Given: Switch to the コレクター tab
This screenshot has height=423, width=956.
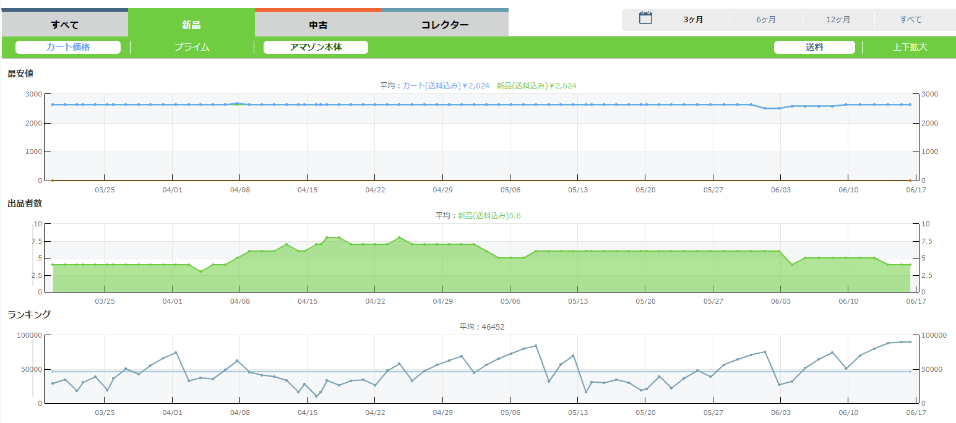Looking at the screenshot, I should pos(445,25).
